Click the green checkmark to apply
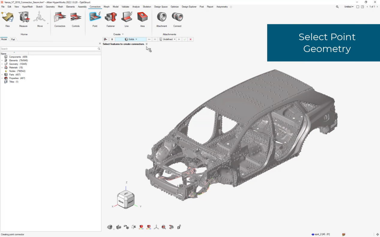The image size is (380, 237). [185, 39]
